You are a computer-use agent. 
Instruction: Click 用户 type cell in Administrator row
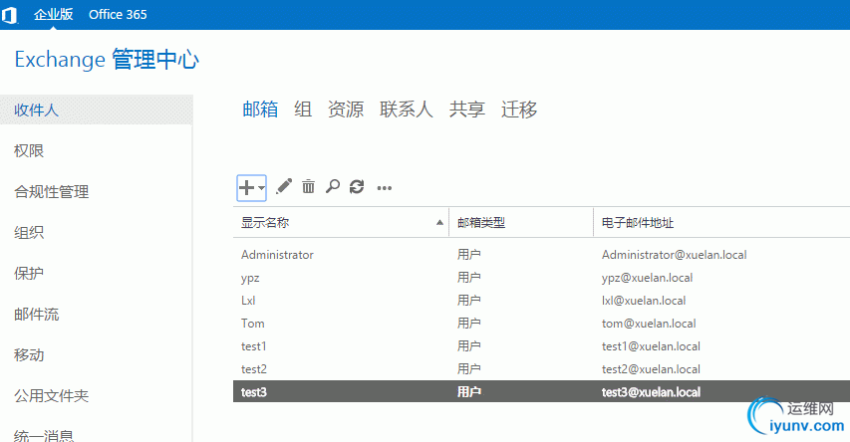pyautogui.click(x=469, y=255)
